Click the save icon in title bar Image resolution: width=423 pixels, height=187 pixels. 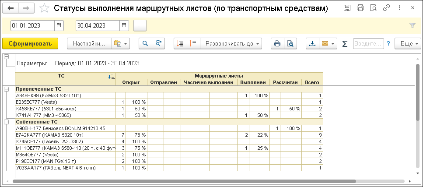tap(347, 8)
